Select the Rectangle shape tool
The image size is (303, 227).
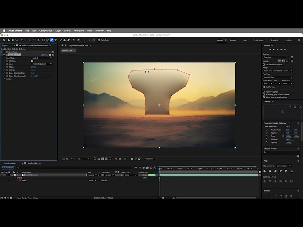pyautogui.click(x=44, y=40)
